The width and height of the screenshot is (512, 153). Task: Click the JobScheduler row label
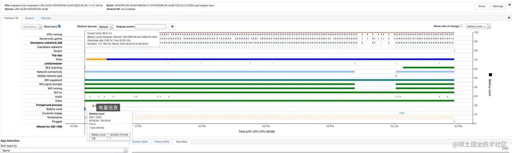tap(53, 64)
